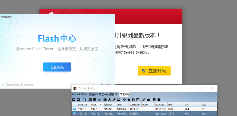
Task: Click 12SER... computer in pid 696 row
Action: point(135,109)
